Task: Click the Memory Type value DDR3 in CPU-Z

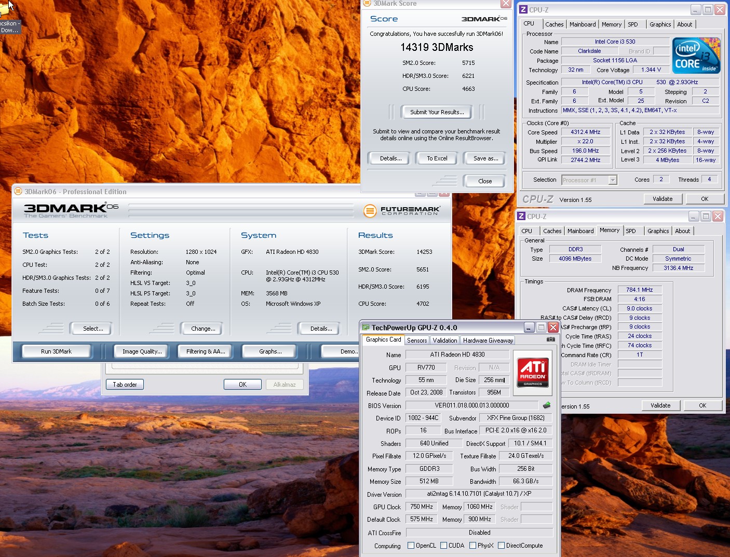Action: (575, 249)
